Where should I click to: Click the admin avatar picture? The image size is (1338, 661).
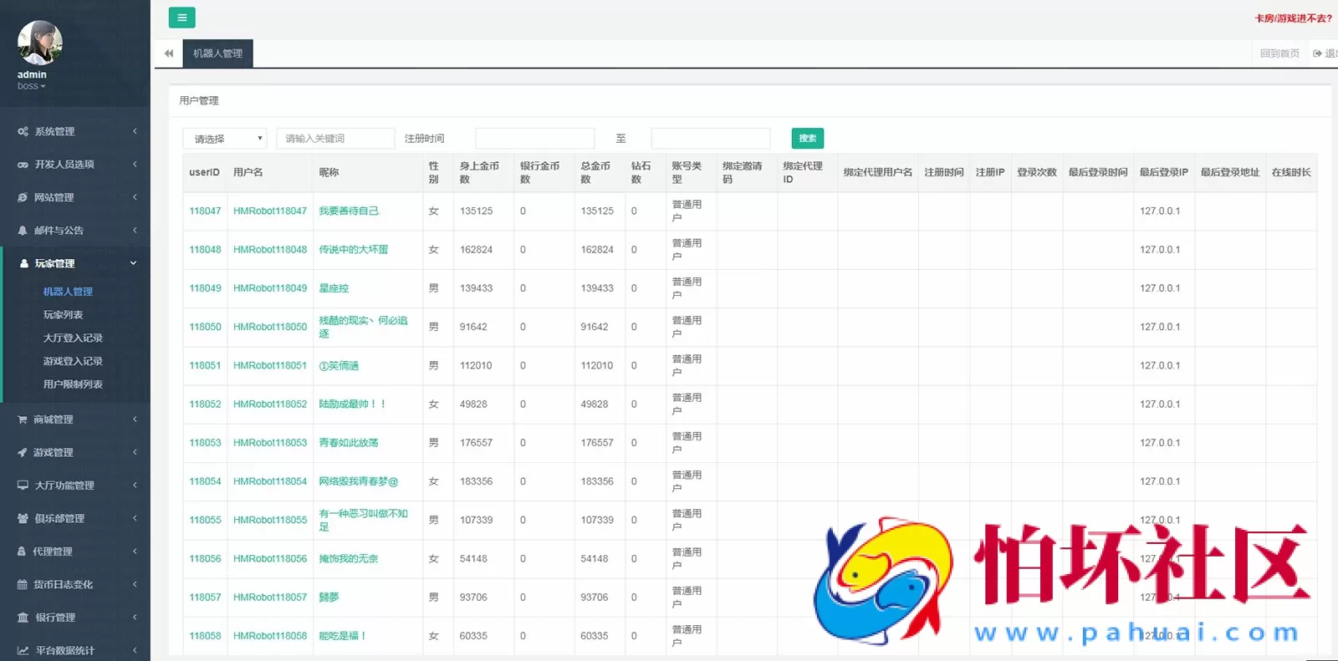point(39,43)
